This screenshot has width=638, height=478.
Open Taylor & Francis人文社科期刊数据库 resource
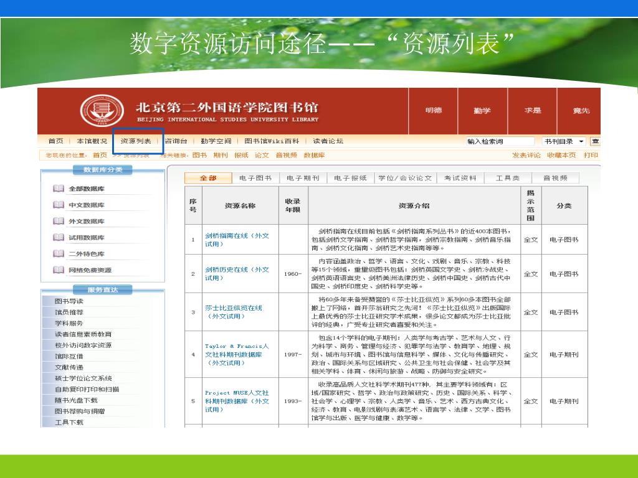point(237,354)
